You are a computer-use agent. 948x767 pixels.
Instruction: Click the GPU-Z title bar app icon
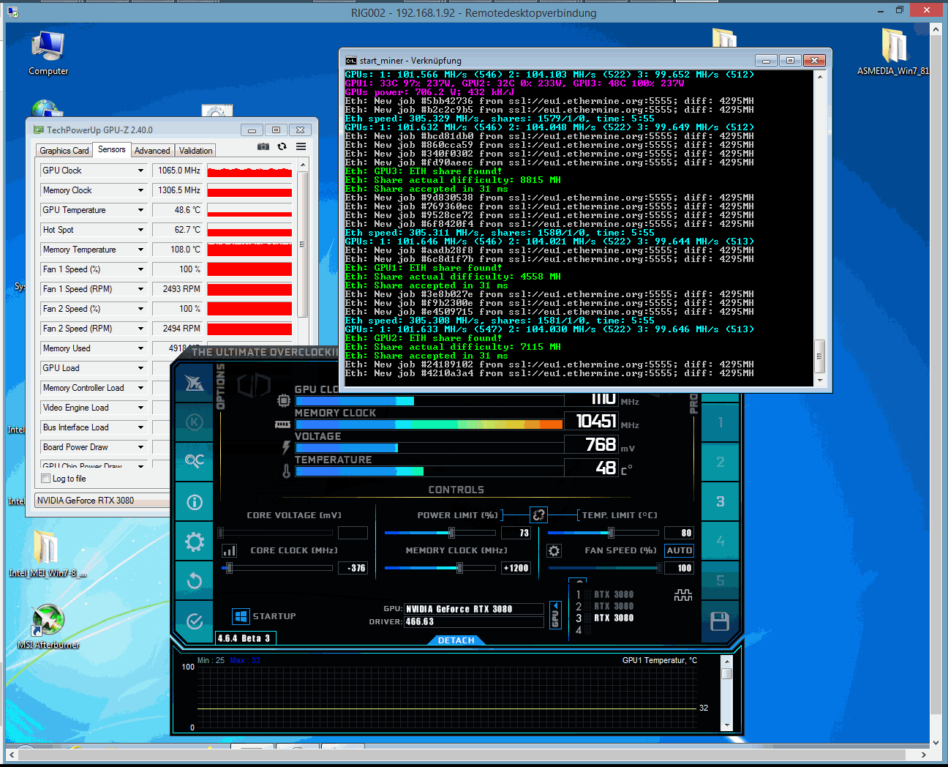point(39,130)
